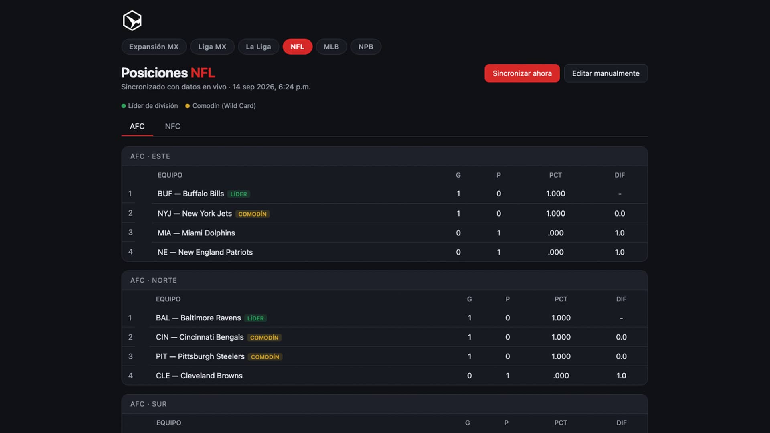This screenshot has height=433, width=770.
Task: Click Sincronizar ahora button
Action: 522,73
